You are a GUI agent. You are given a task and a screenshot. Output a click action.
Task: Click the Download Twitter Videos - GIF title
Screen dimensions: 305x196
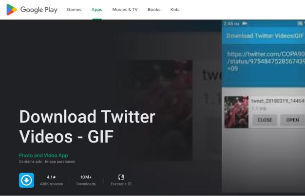(x=87, y=126)
